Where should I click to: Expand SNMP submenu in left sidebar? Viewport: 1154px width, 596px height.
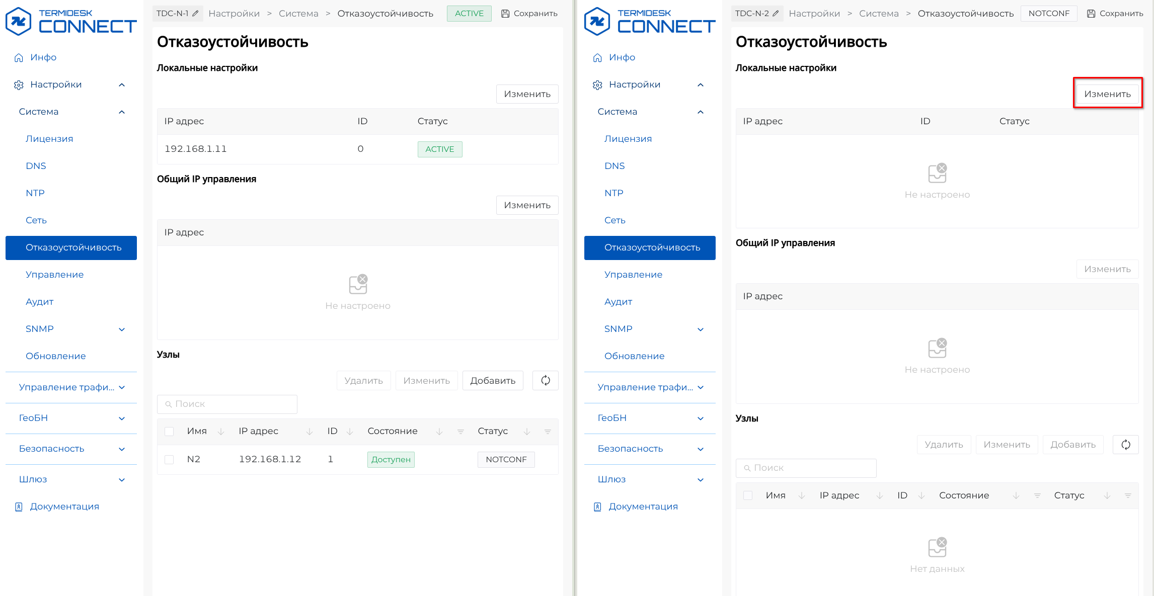(122, 329)
